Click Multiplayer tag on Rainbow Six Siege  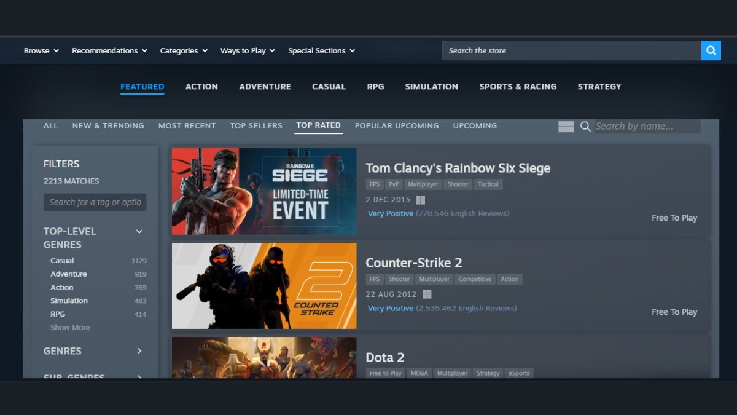point(423,184)
